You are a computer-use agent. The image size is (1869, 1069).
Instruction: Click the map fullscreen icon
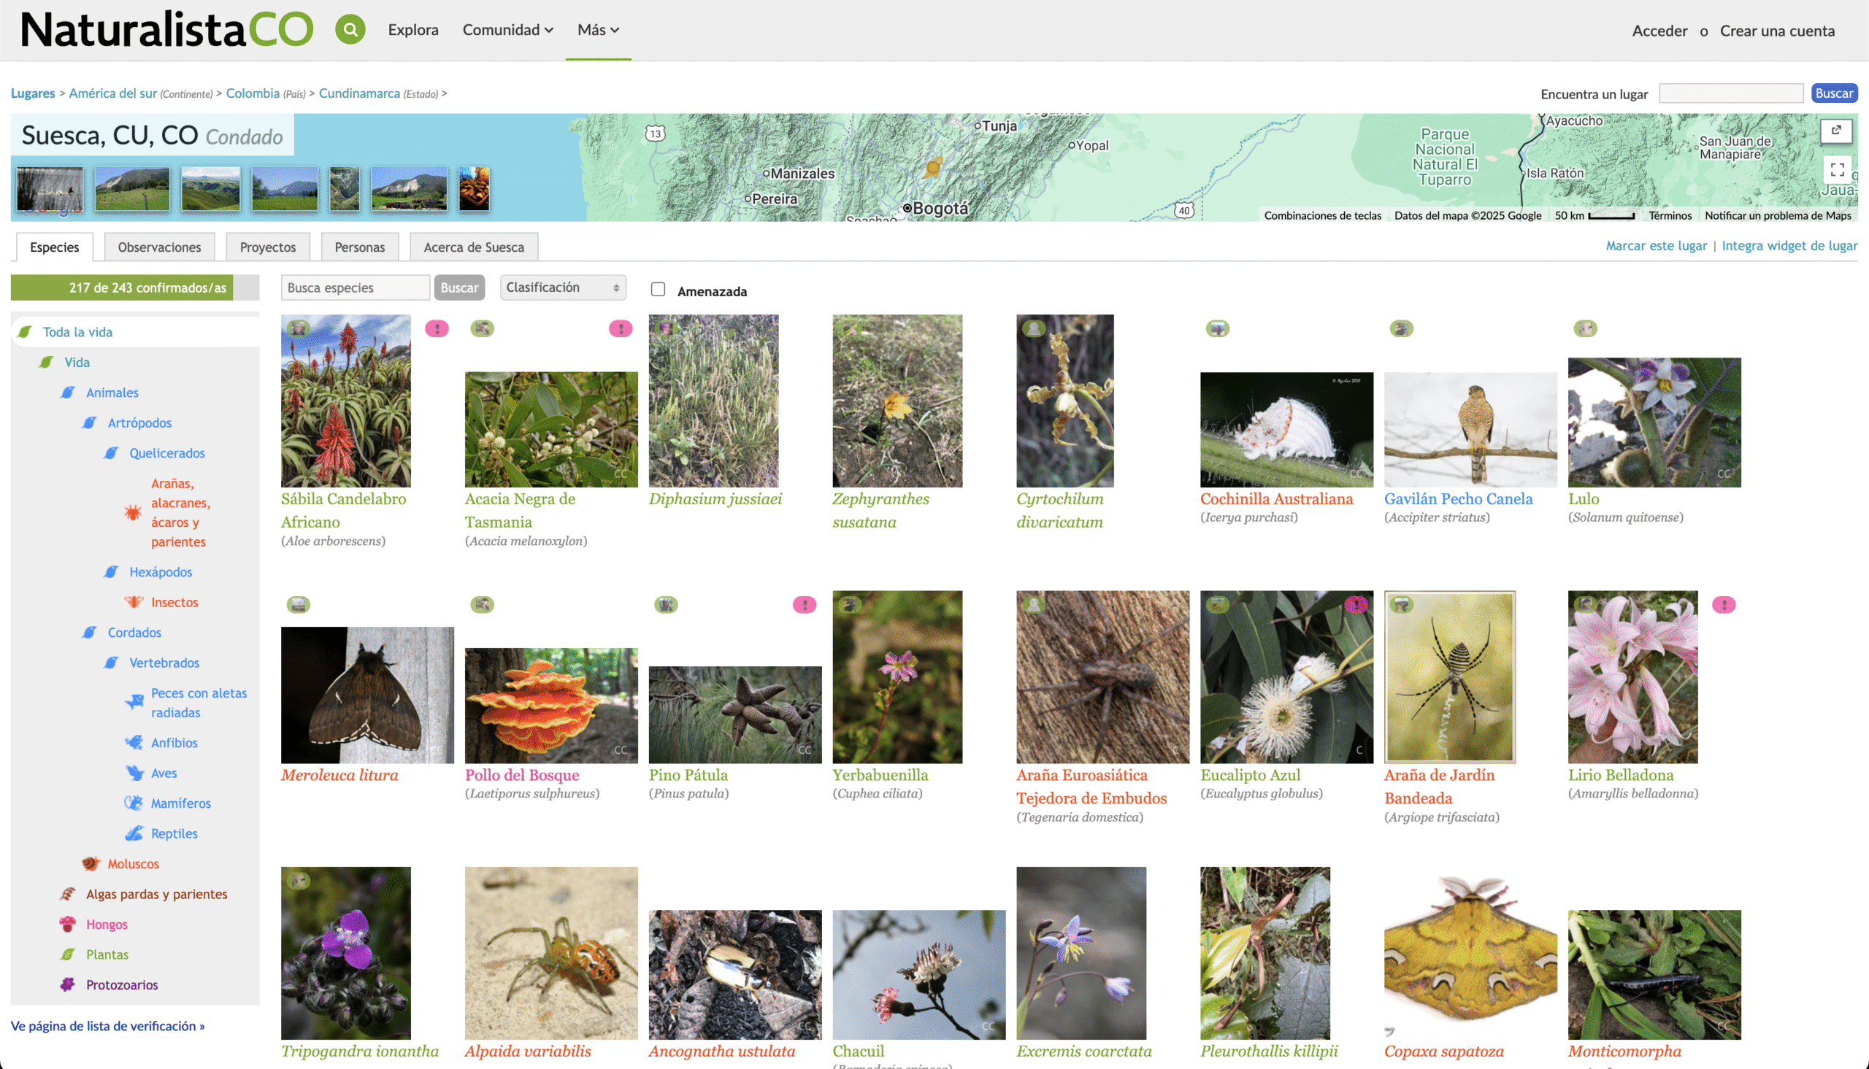coord(1837,169)
